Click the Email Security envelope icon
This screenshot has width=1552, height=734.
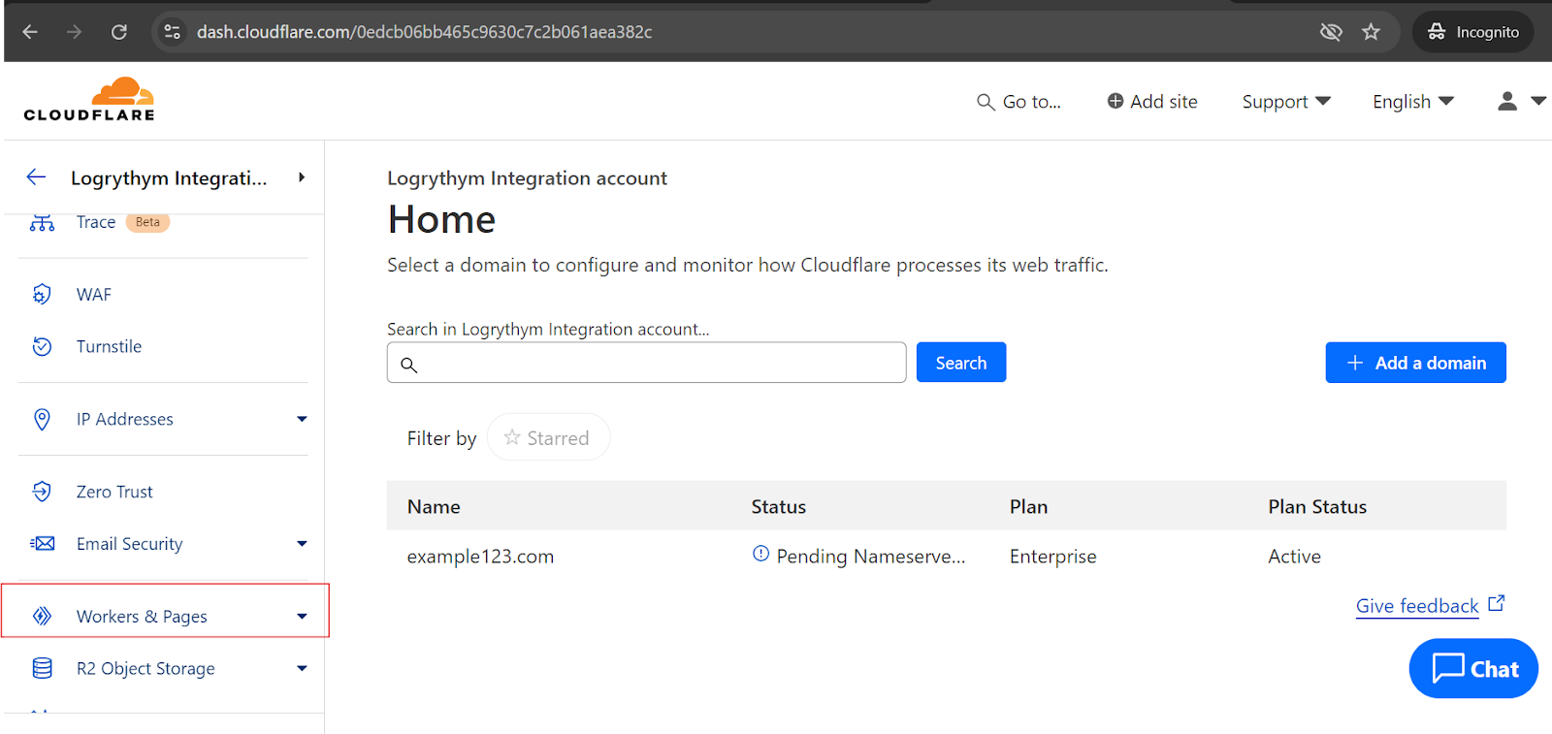[x=42, y=544]
